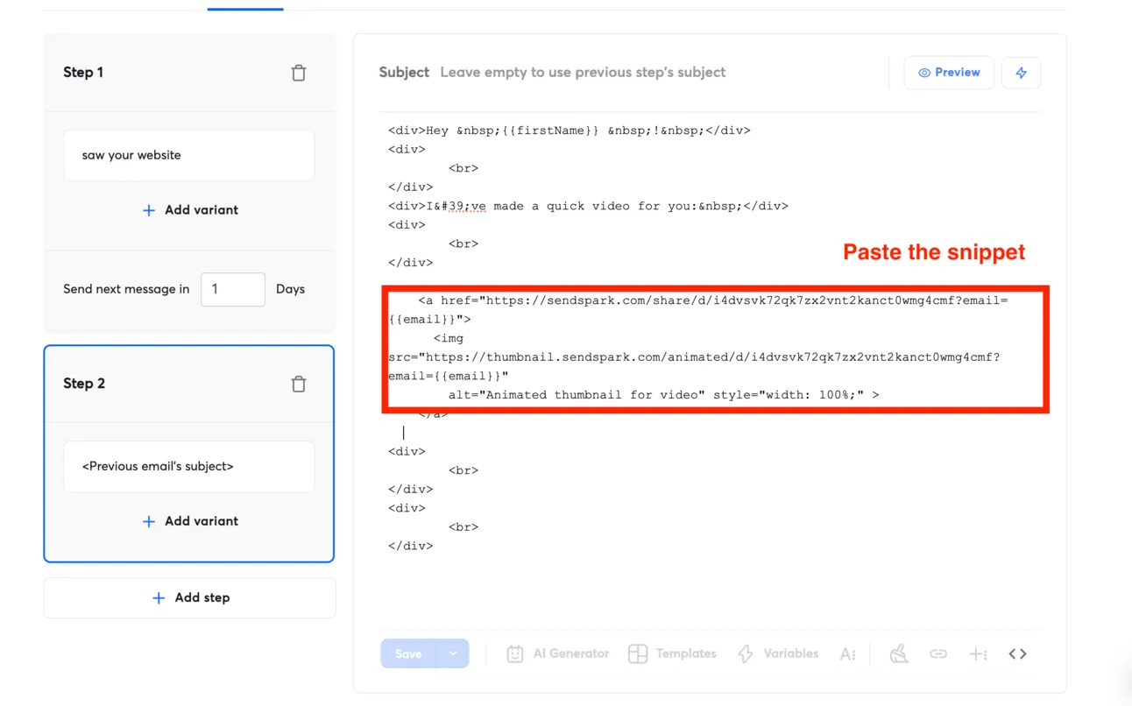The width and height of the screenshot is (1132, 706).
Task: Add a variant under Step 2
Action: tap(190, 521)
